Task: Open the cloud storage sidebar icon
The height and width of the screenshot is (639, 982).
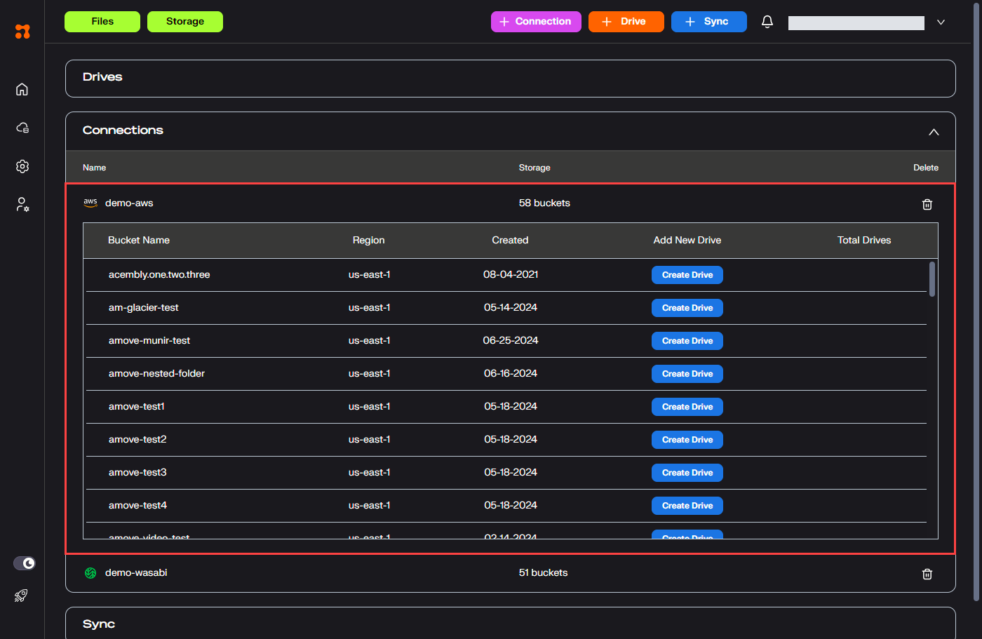Action: pyautogui.click(x=22, y=128)
